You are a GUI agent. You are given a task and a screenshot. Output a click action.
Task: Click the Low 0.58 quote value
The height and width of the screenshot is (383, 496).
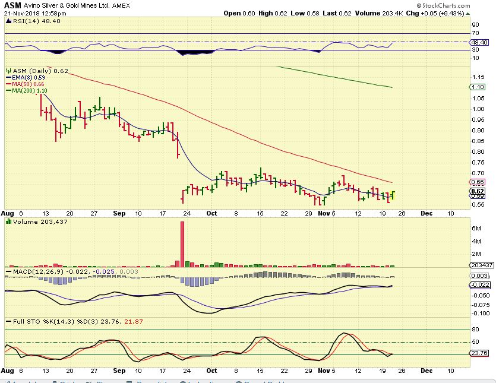pos(305,13)
